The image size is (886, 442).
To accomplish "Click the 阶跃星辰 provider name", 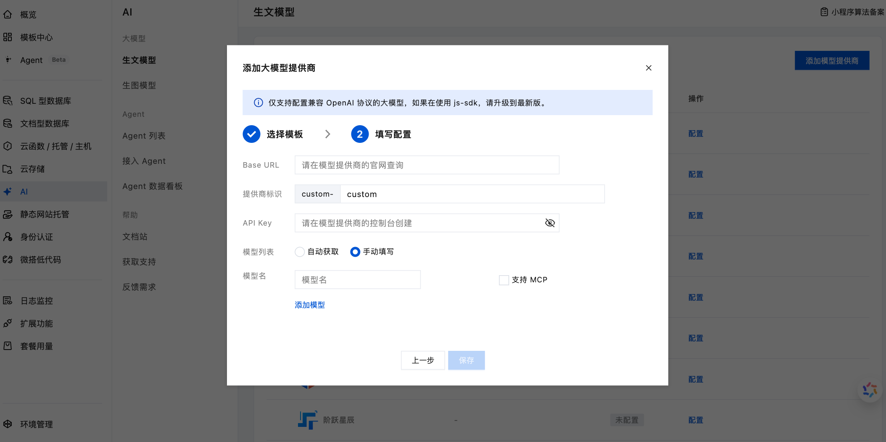I will point(338,420).
